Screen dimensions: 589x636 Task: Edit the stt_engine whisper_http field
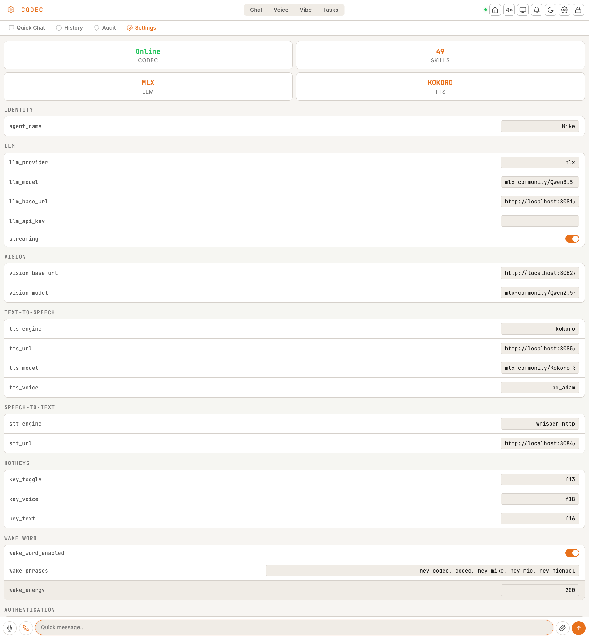pyautogui.click(x=540, y=424)
